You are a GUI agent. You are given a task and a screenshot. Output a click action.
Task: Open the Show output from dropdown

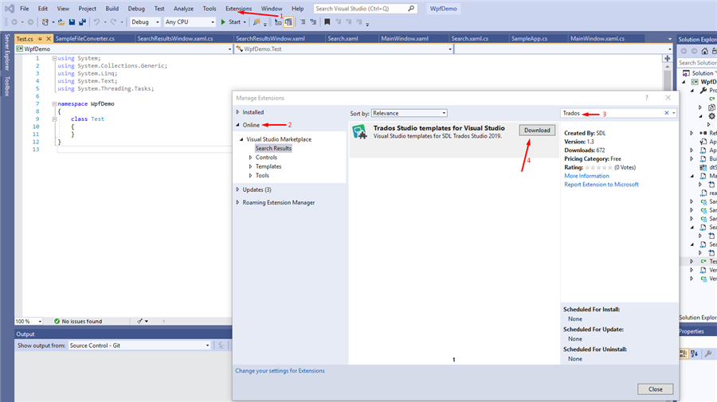pos(139,345)
